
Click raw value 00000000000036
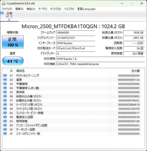tap(129, 117)
